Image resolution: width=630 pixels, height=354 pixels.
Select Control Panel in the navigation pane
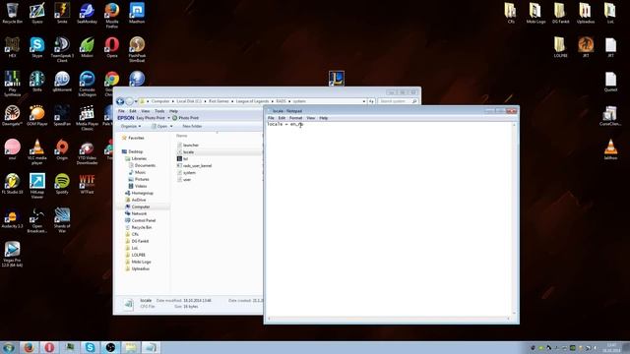[144, 220]
